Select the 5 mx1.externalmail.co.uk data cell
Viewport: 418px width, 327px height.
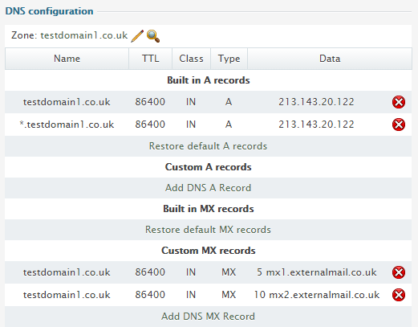(317, 272)
